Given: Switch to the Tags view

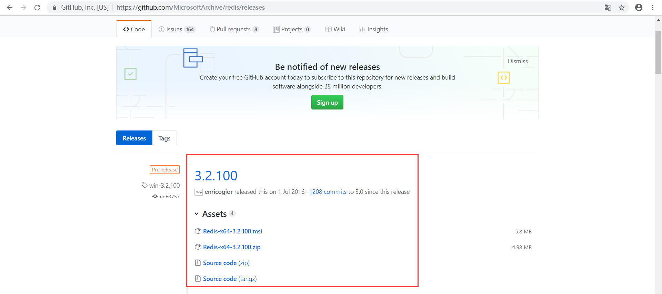Looking at the screenshot, I should pos(164,138).
